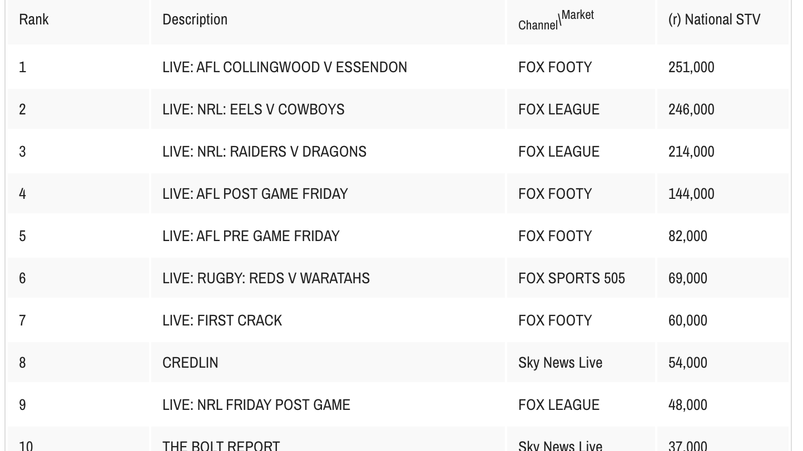Select the NRL Raiders v Dragons description
The width and height of the screenshot is (803, 451).
tap(264, 152)
